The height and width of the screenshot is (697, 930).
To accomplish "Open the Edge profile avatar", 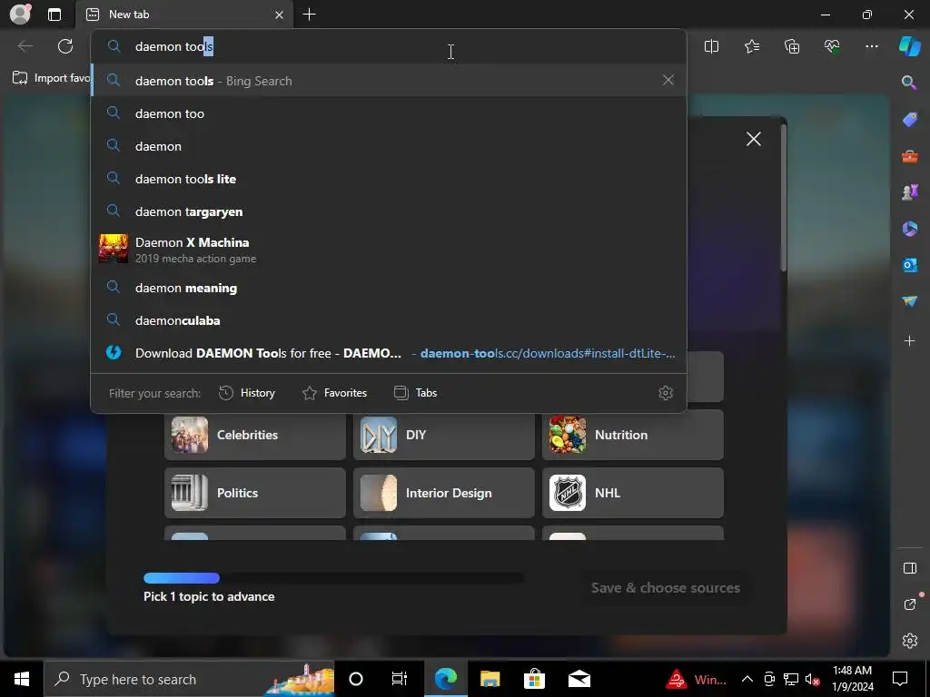I will coord(20,15).
